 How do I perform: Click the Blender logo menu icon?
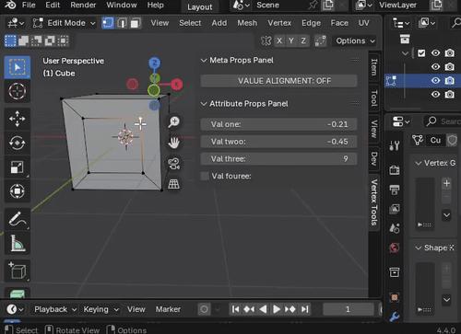pos(10,5)
